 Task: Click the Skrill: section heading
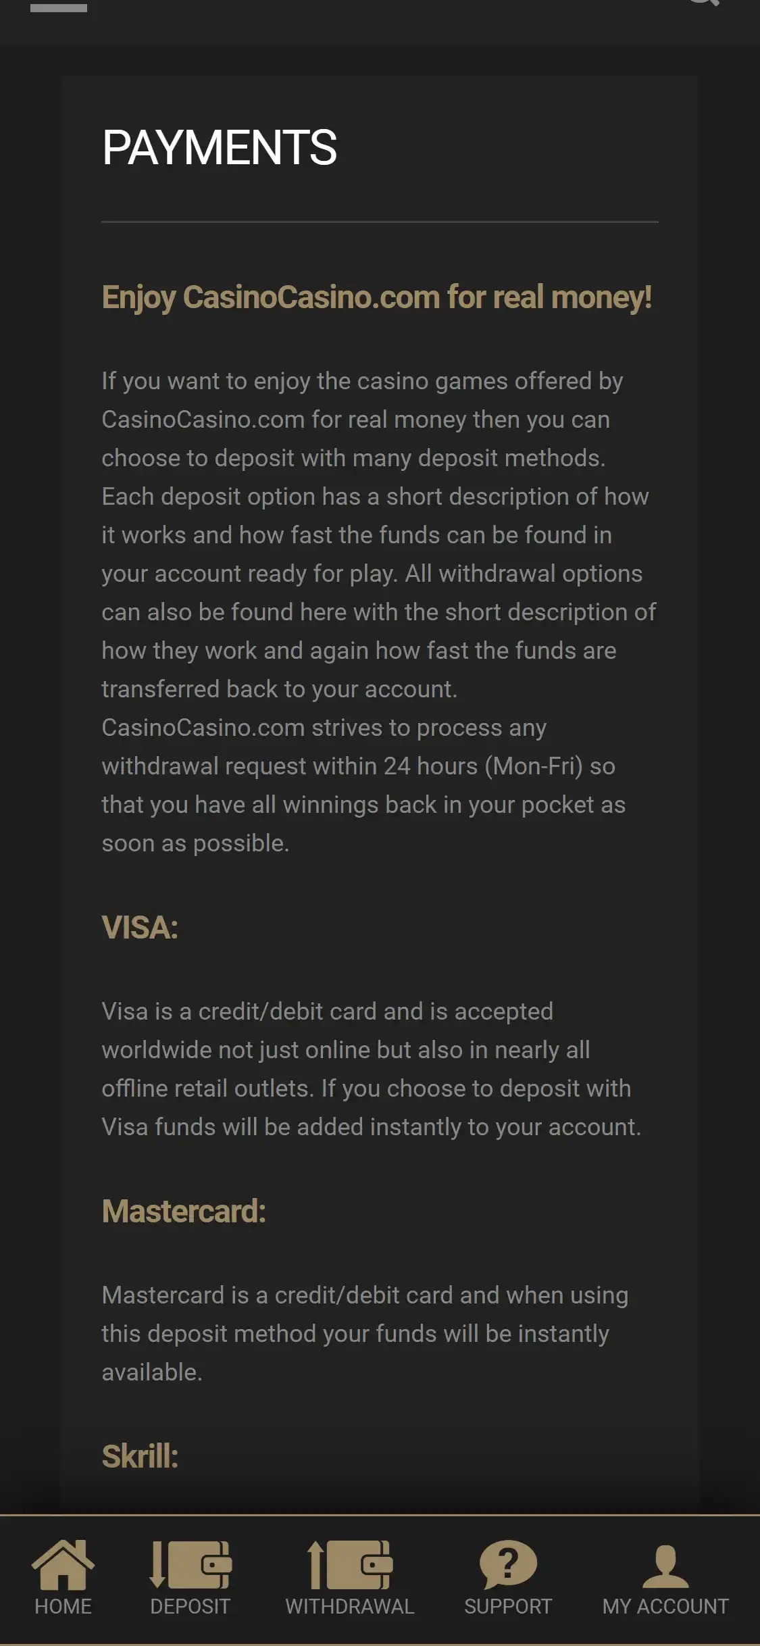point(140,1456)
